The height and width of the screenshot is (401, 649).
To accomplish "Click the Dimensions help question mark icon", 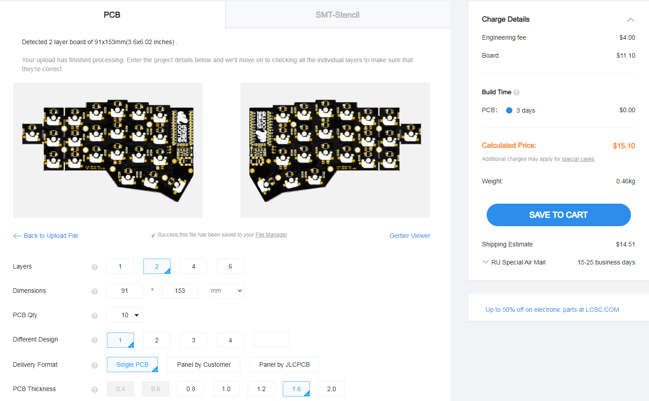I will pyautogui.click(x=95, y=292).
